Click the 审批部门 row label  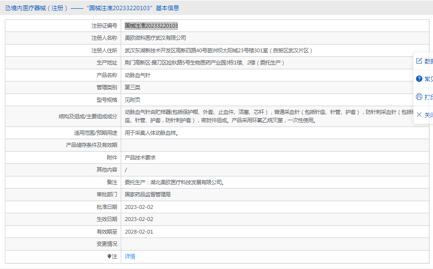[107, 194]
